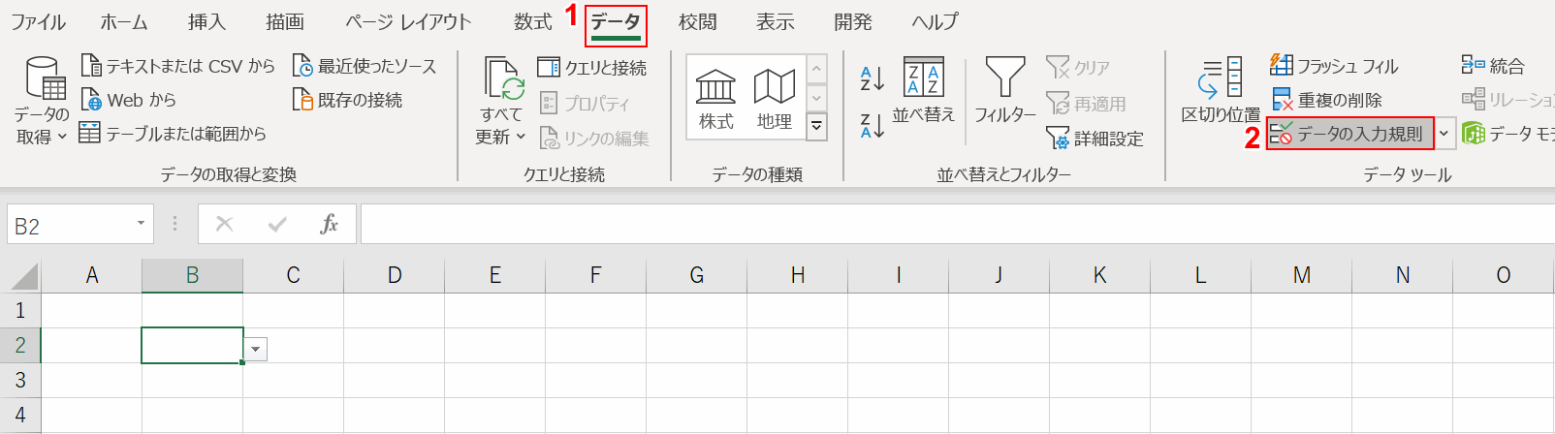Viewport: 1555px width, 434px height.
Task: Click the Name Box showing B2
Action: tap(68, 225)
